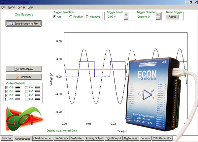Image resolution: width=198 pixels, height=142 pixels.
Task: Step Trigger Channel up one channel
Action: click(158, 15)
